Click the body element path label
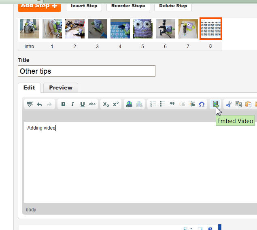 coord(31,210)
